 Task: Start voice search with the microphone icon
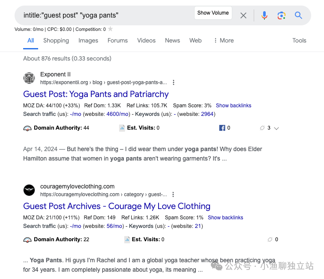tap(264, 15)
